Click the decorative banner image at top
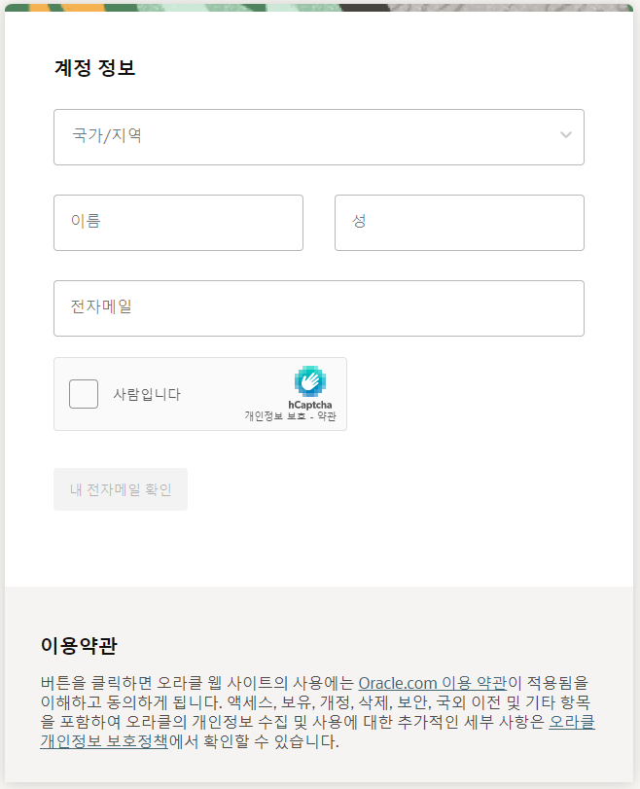This screenshot has width=640, height=789. [319, 8]
